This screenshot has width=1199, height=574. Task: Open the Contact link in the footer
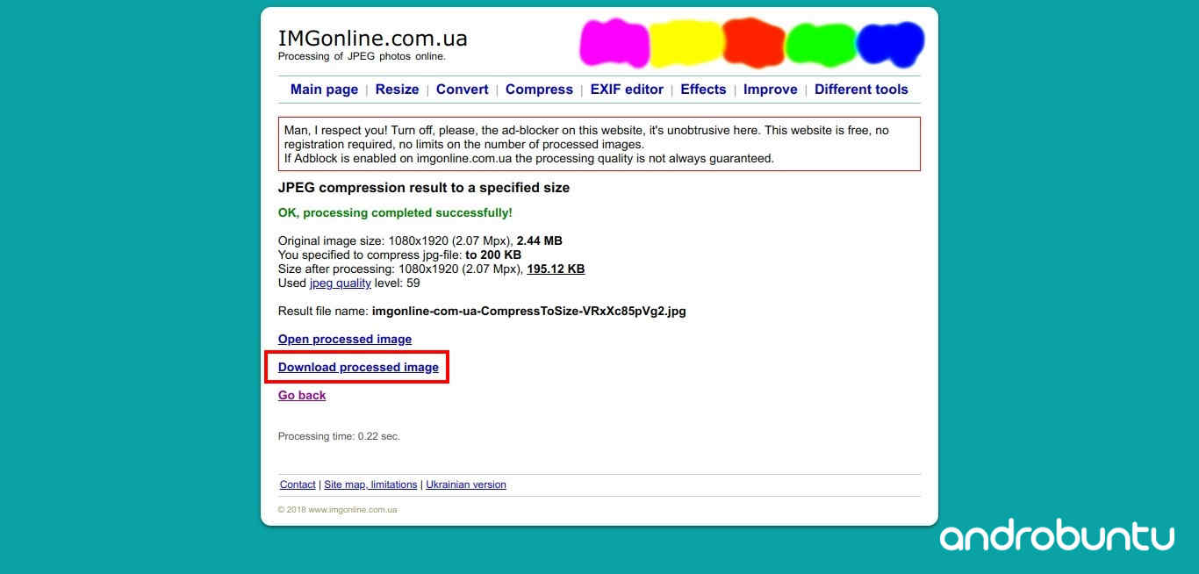tap(298, 484)
